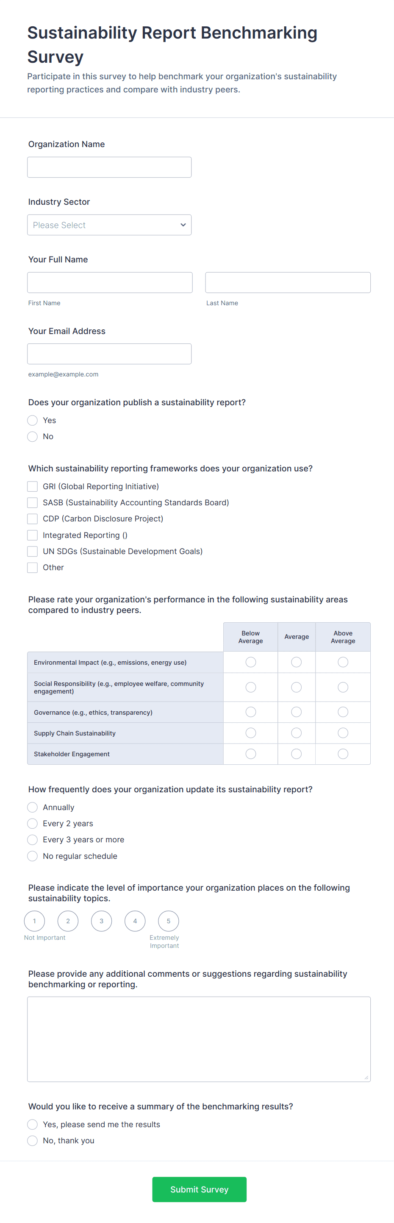Enable the CDP (Carbon Disclosure Project) checkbox
This screenshot has width=394, height=1223.
pyautogui.click(x=32, y=518)
